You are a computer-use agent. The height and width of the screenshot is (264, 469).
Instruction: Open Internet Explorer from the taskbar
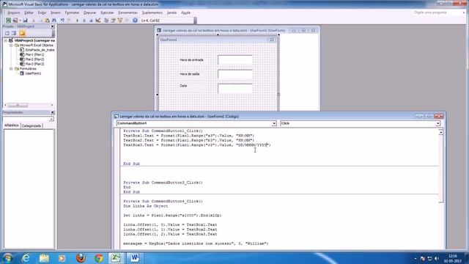pos(26,257)
